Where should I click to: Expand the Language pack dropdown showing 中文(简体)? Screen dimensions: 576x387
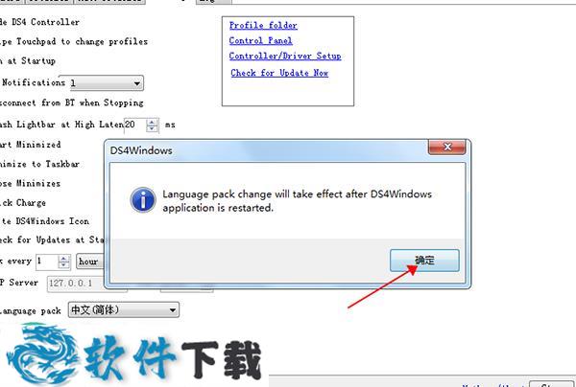[x=124, y=310]
